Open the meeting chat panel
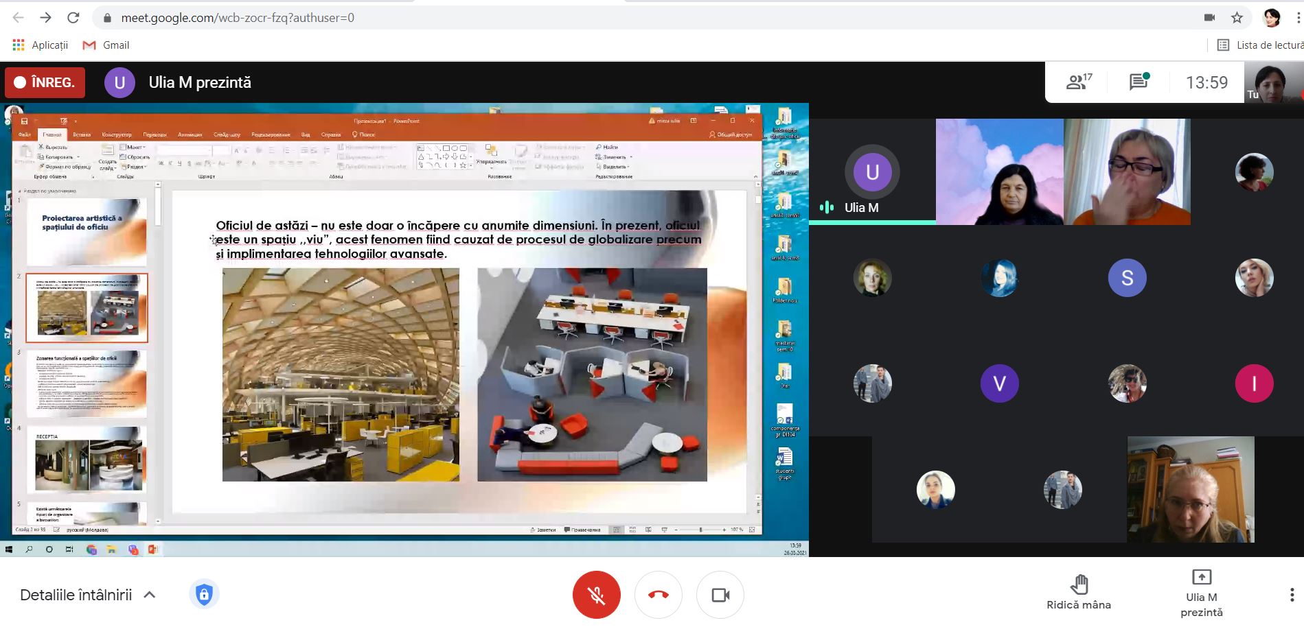Viewport: 1304px width, 638px height. (1139, 82)
